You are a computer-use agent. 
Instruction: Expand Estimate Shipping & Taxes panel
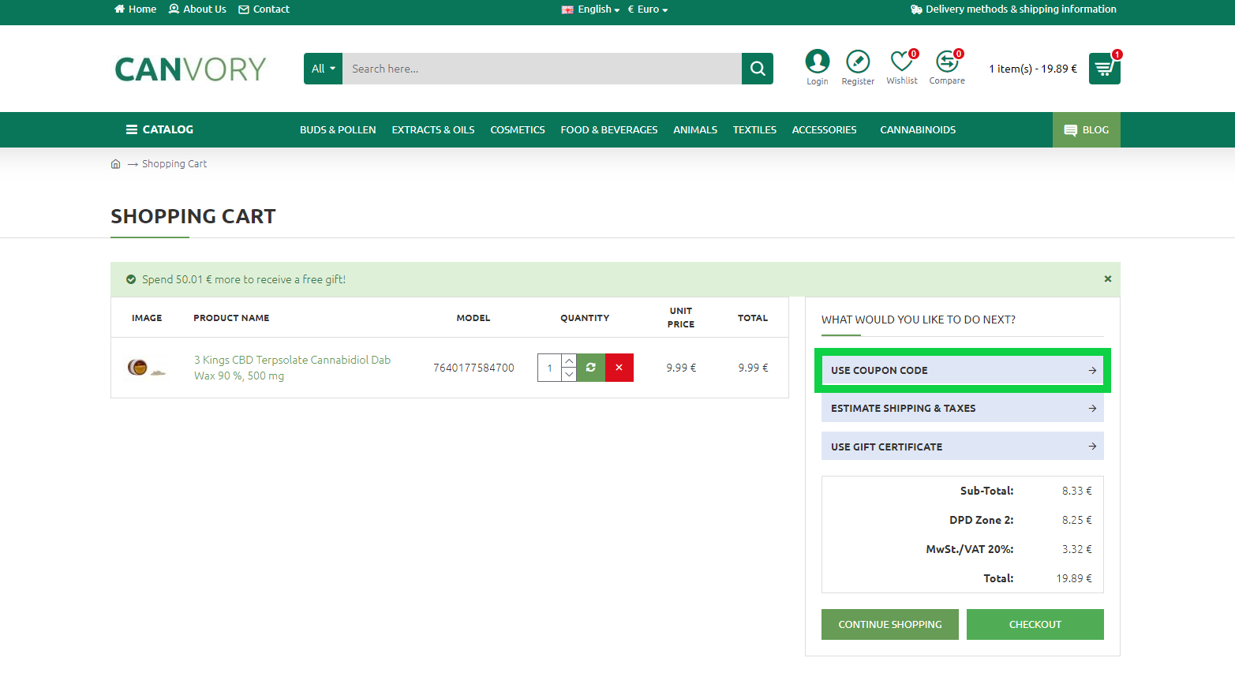coord(963,408)
